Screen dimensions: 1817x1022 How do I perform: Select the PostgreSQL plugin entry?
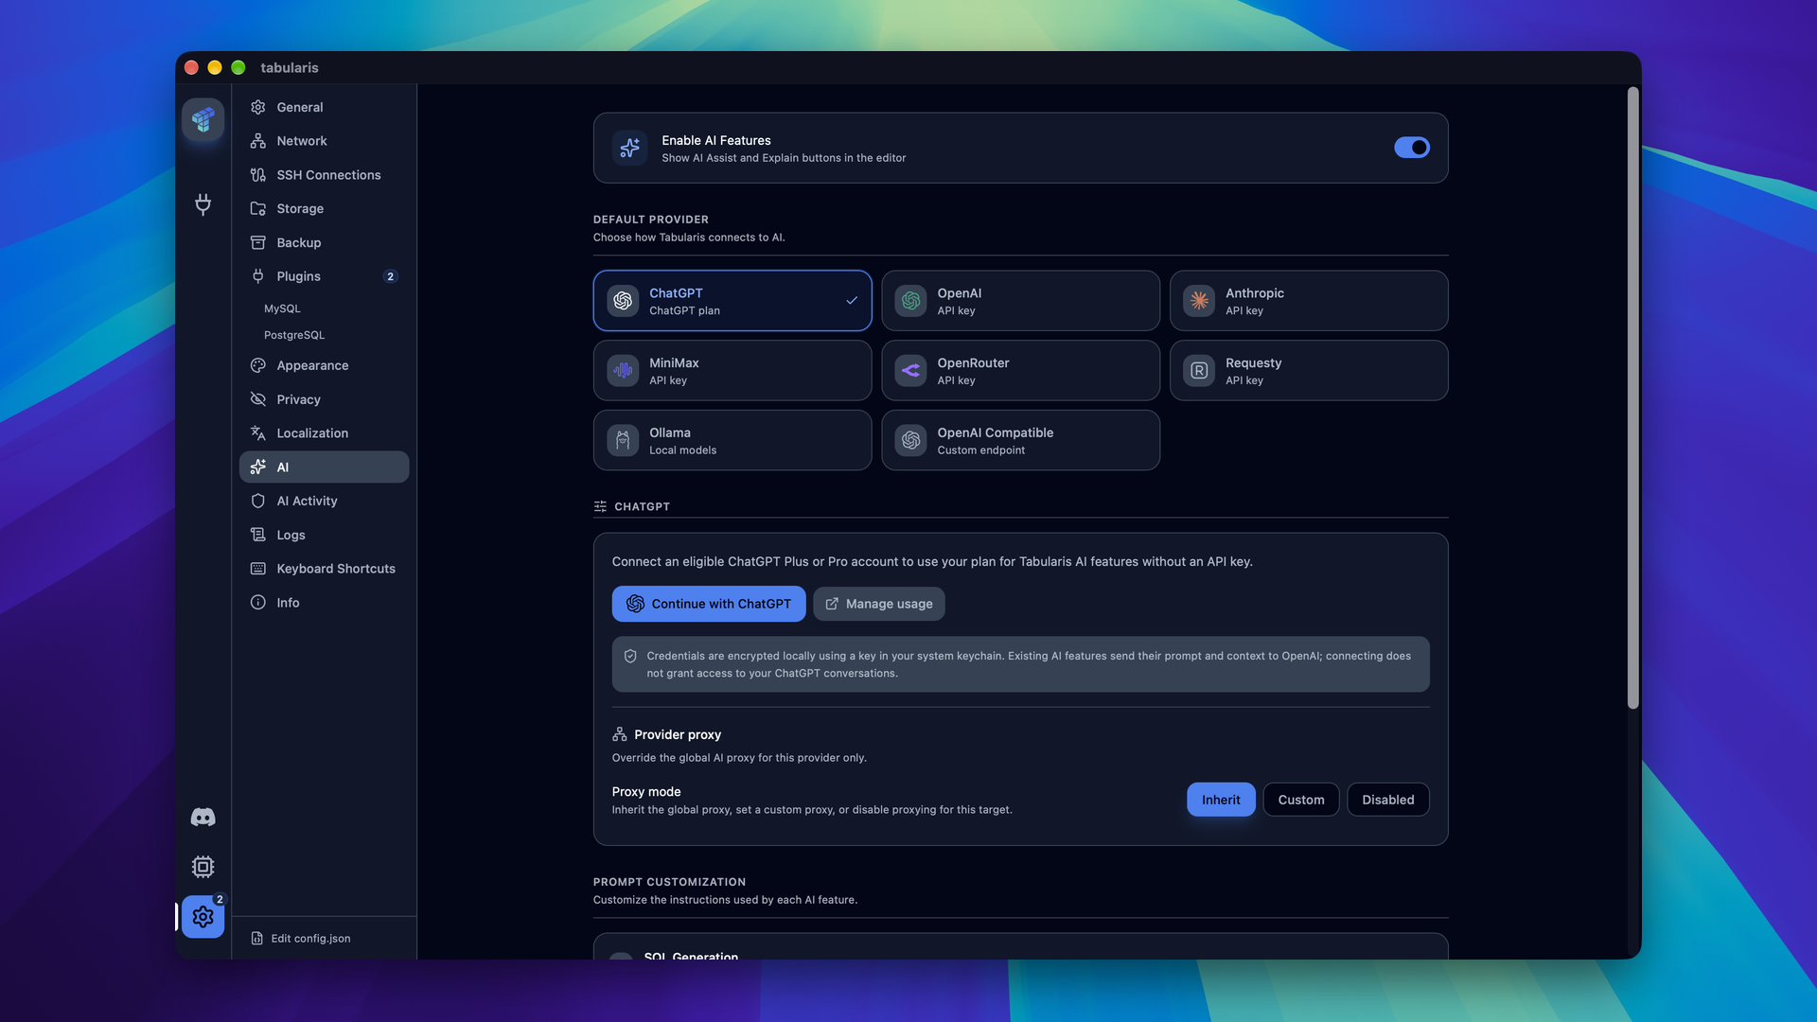(x=294, y=335)
